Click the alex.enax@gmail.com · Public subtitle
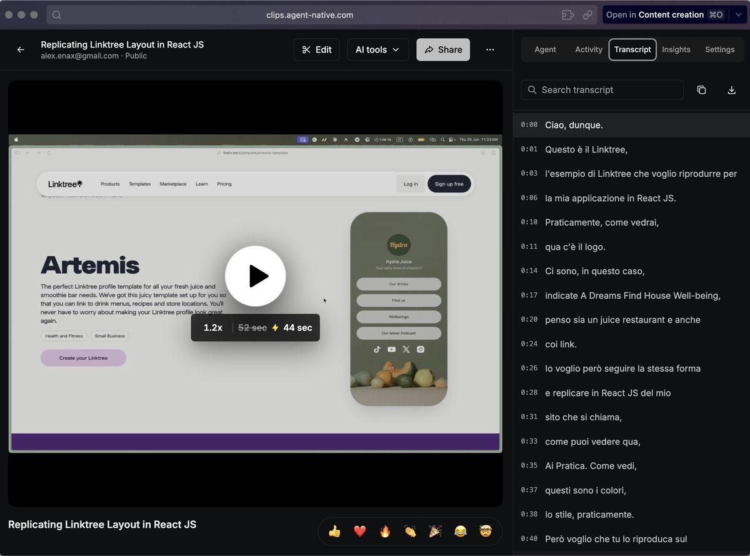Image resolution: width=750 pixels, height=556 pixels. (x=94, y=56)
